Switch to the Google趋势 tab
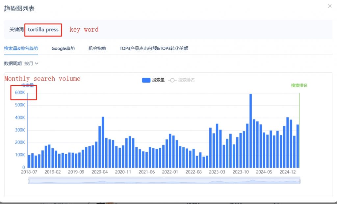 click(63, 48)
